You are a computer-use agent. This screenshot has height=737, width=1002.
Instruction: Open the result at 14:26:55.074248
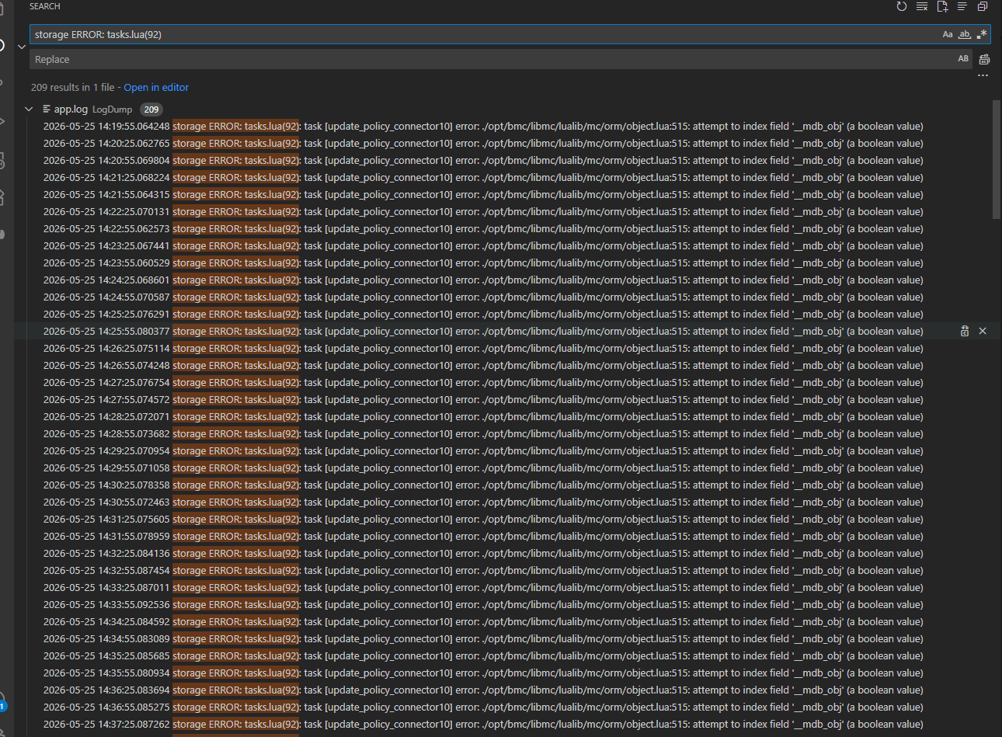tap(483, 365)
